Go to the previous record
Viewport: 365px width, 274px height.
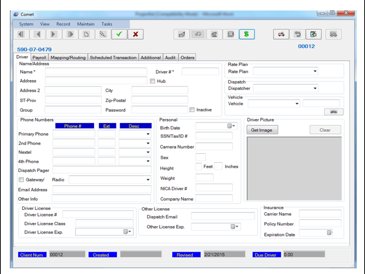tap(38, 34)
